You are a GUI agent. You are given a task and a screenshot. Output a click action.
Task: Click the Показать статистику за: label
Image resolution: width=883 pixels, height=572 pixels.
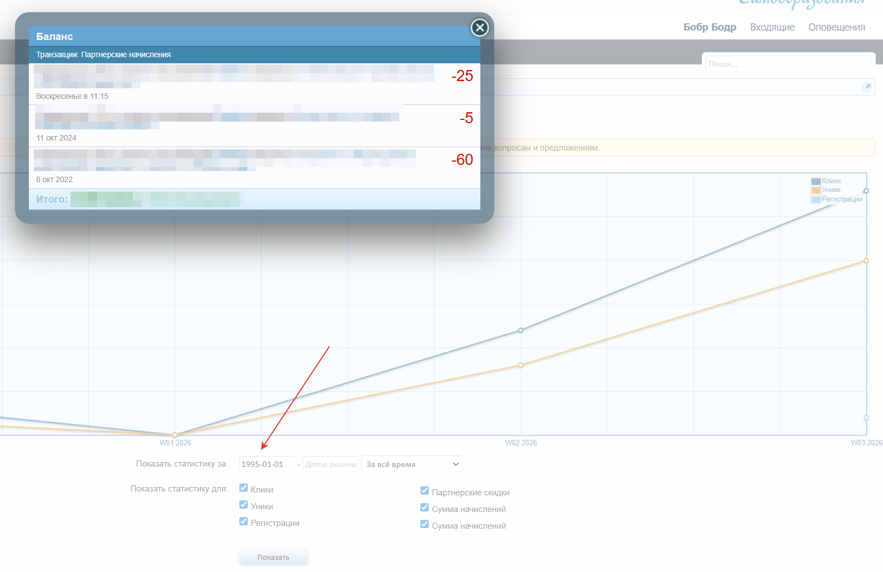[182, 464]
